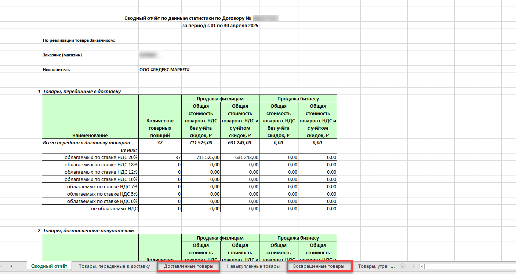Click quantity 0 in the НДС 18% row
This screenshot has height=274, width=516.
(160, 164)
